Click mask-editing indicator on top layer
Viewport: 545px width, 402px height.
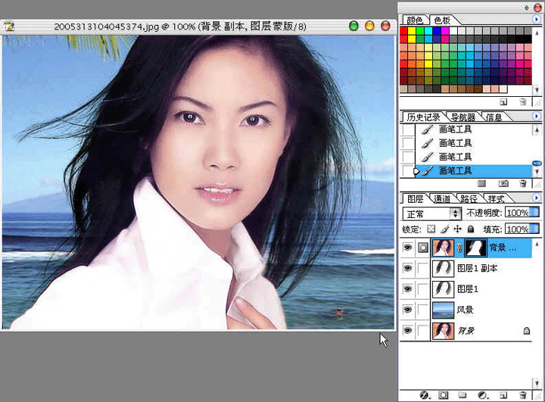pos(423,248)
